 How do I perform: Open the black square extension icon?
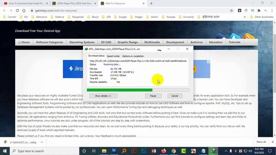(239, 10)
